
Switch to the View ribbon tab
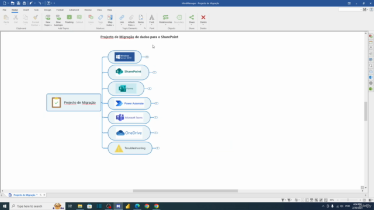pyautogui.click(x=99, y=10)
